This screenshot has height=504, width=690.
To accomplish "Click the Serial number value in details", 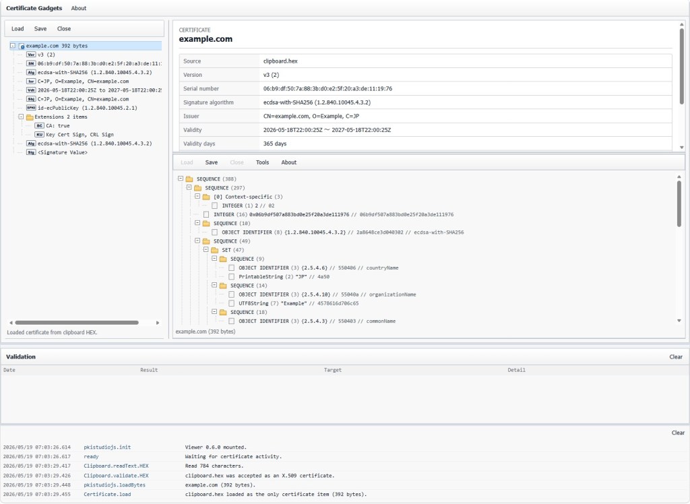I will (x=327, y=88).
